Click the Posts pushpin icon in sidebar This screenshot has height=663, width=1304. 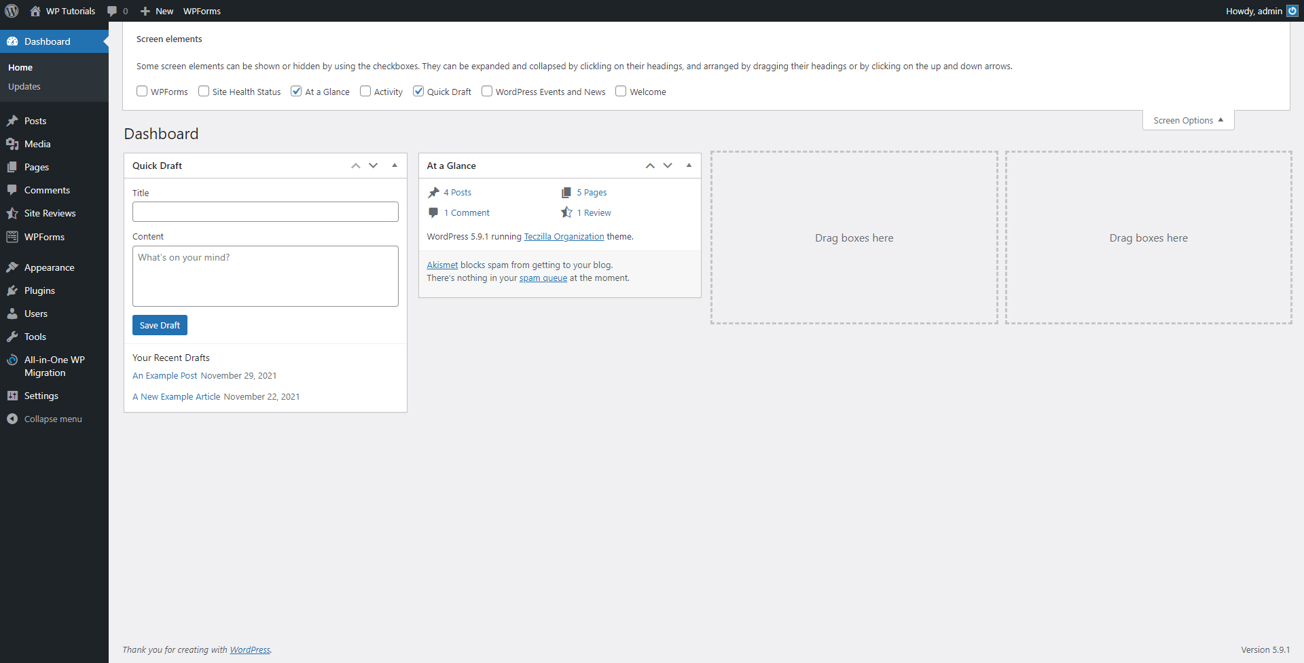coord(12,121)
